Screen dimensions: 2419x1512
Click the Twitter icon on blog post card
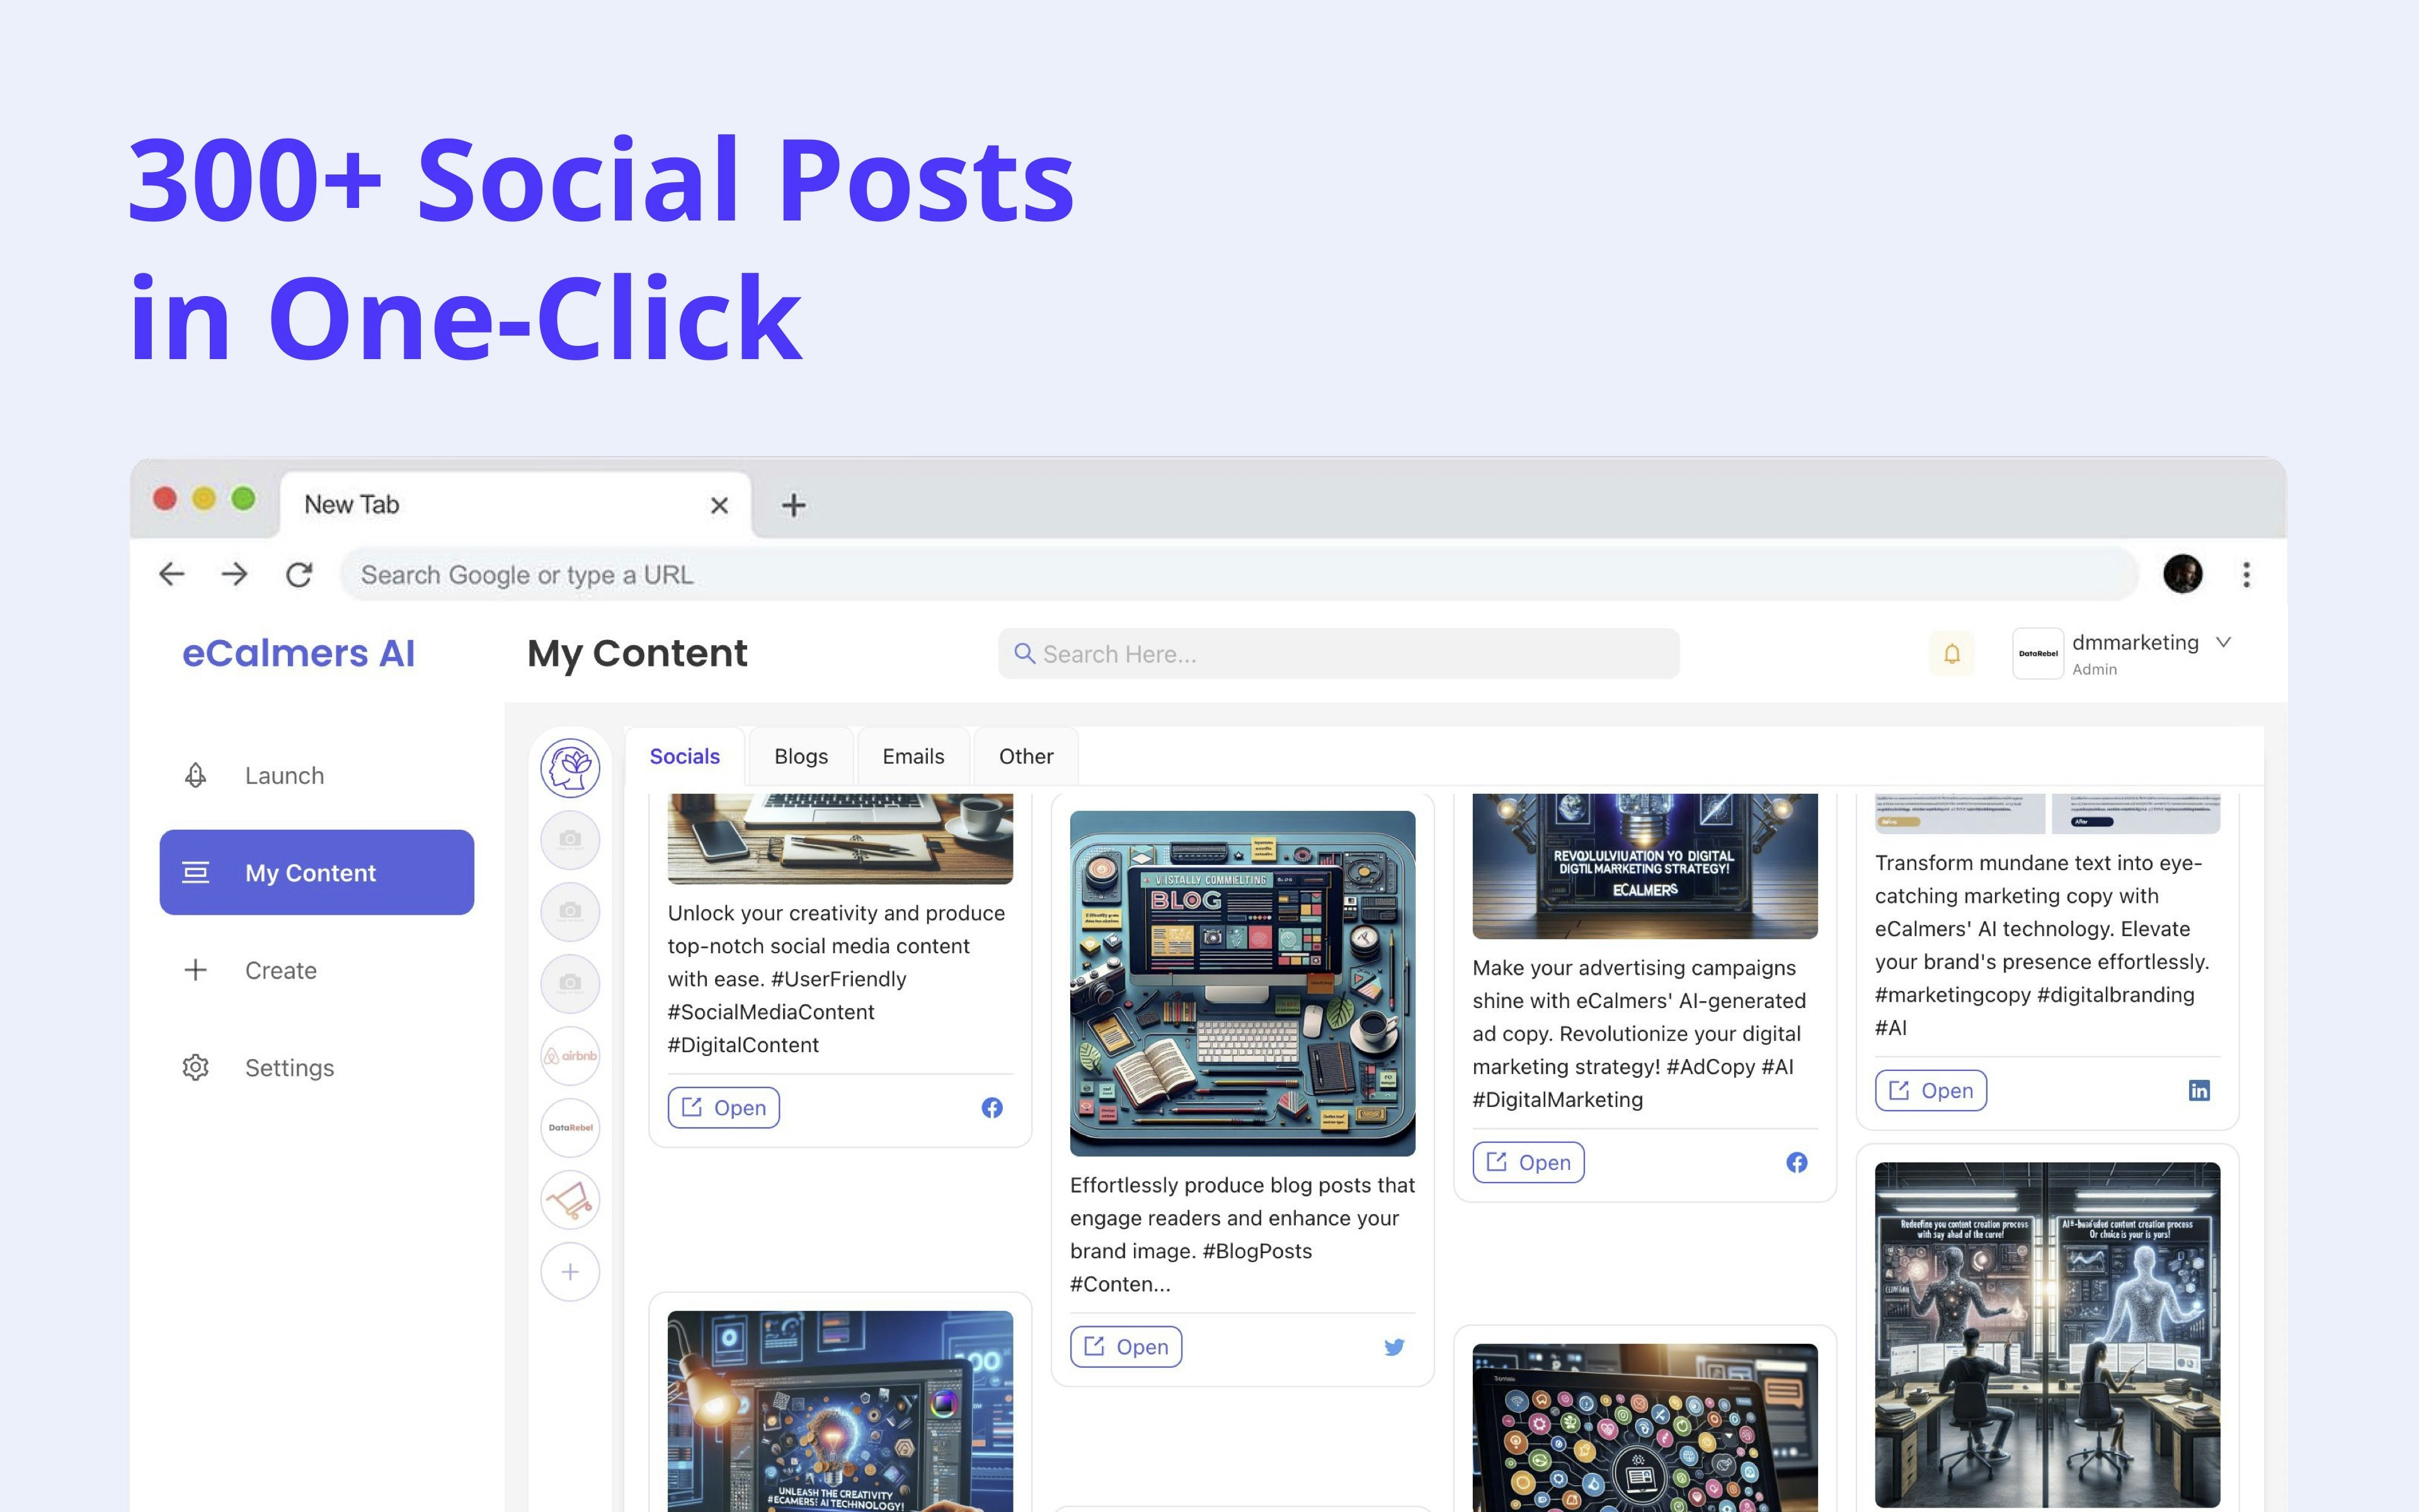[1395, 1347]
